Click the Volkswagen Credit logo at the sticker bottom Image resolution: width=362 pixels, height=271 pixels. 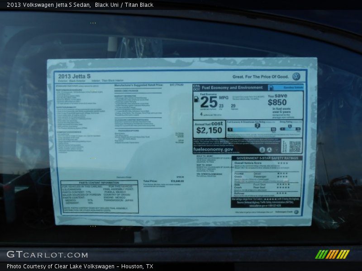tap(296, 212)
